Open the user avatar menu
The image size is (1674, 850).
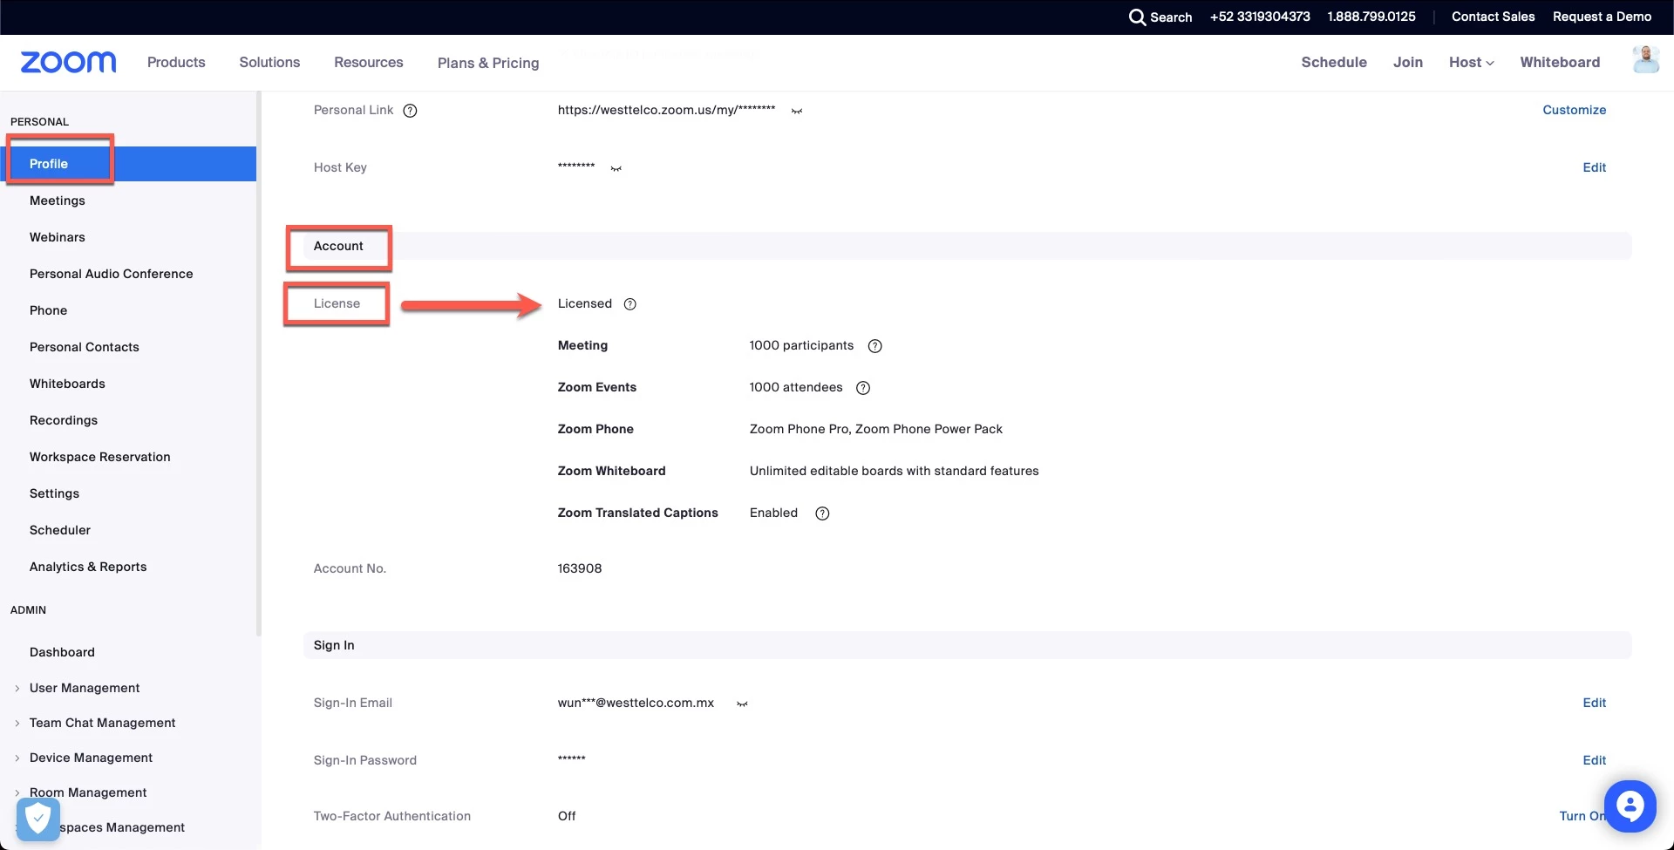(1645, 60)
